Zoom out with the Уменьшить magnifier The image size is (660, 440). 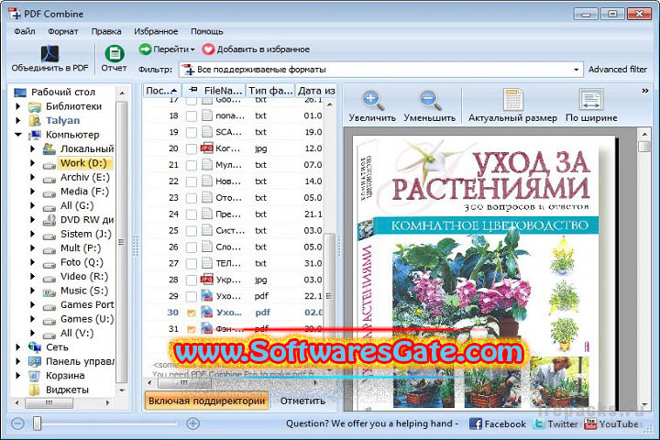pos(430,100)
